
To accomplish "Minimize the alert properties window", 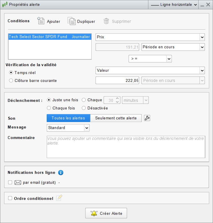I will (202, 6).
